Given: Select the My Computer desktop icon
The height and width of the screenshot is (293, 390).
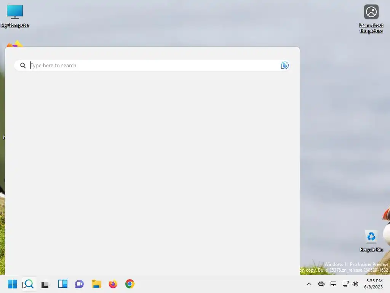Looking at the screenshot, I should point(15,16).
